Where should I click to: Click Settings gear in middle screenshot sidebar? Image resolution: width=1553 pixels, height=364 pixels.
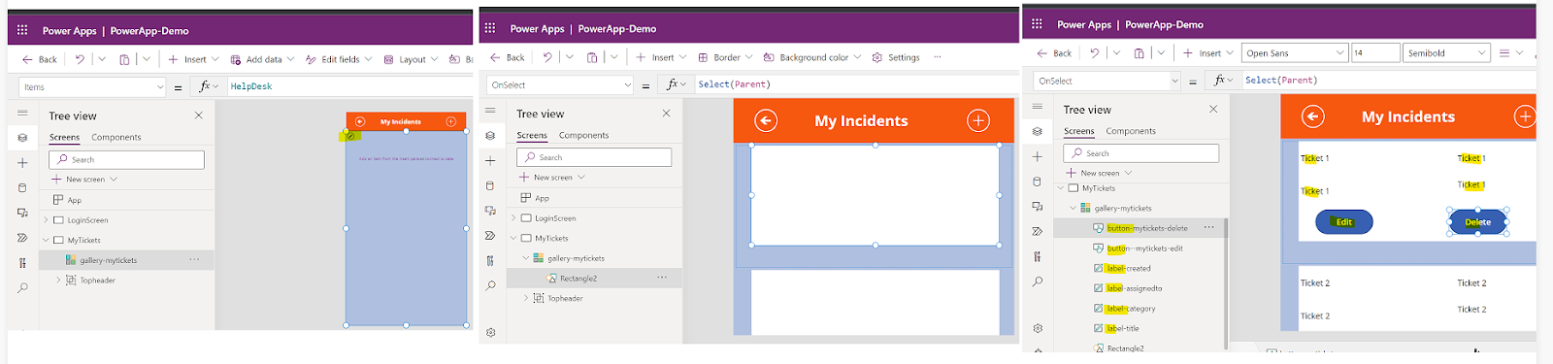point(490,332)
